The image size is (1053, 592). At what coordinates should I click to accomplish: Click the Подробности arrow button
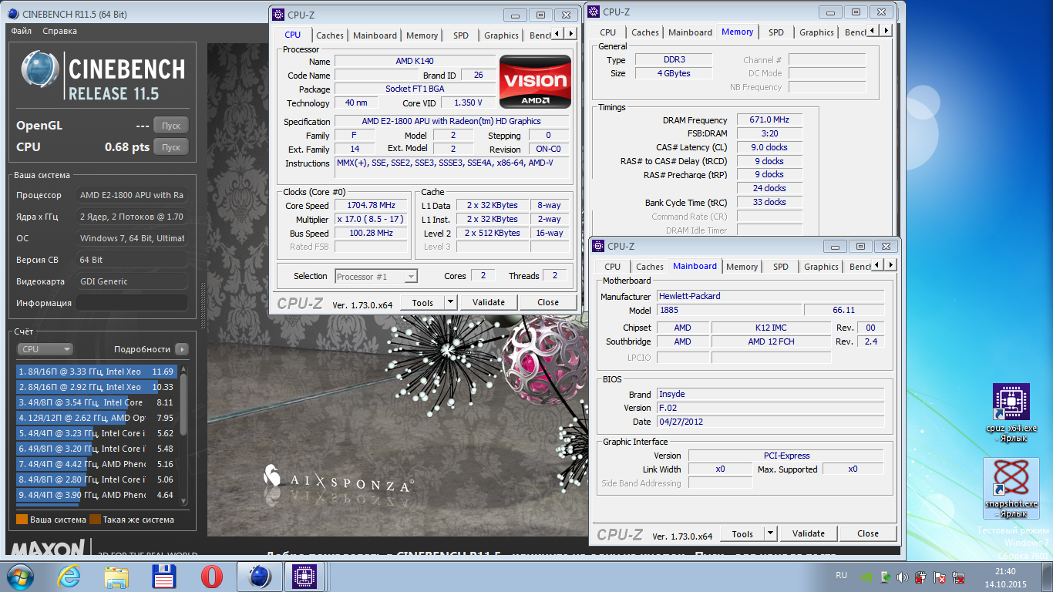(x=182, y=349)
